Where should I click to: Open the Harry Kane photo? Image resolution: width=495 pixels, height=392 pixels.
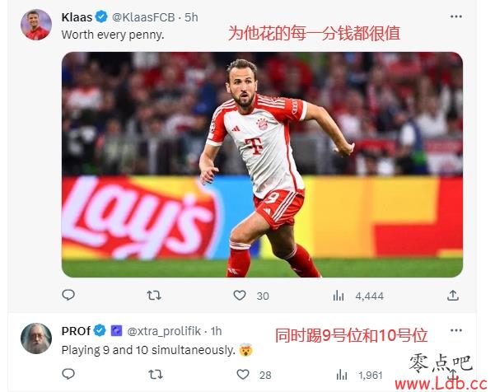pyautogui.click(x=262, y=165)
